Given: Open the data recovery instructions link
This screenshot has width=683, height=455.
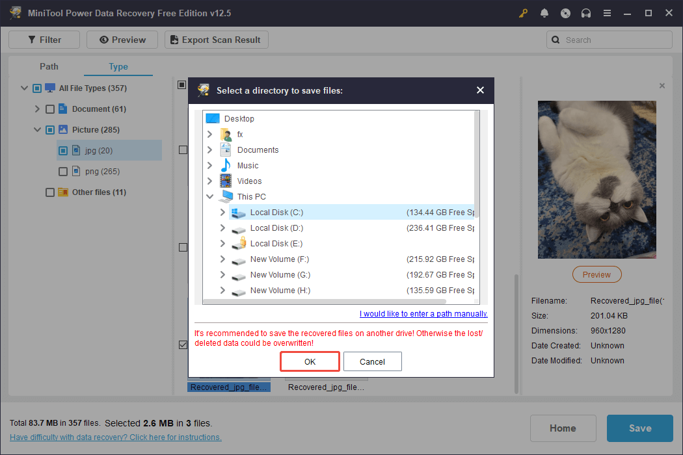Looking at the screenshot, I should [115, 437].
